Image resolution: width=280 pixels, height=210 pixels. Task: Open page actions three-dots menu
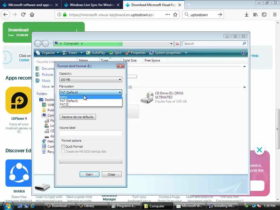(168, 15)
